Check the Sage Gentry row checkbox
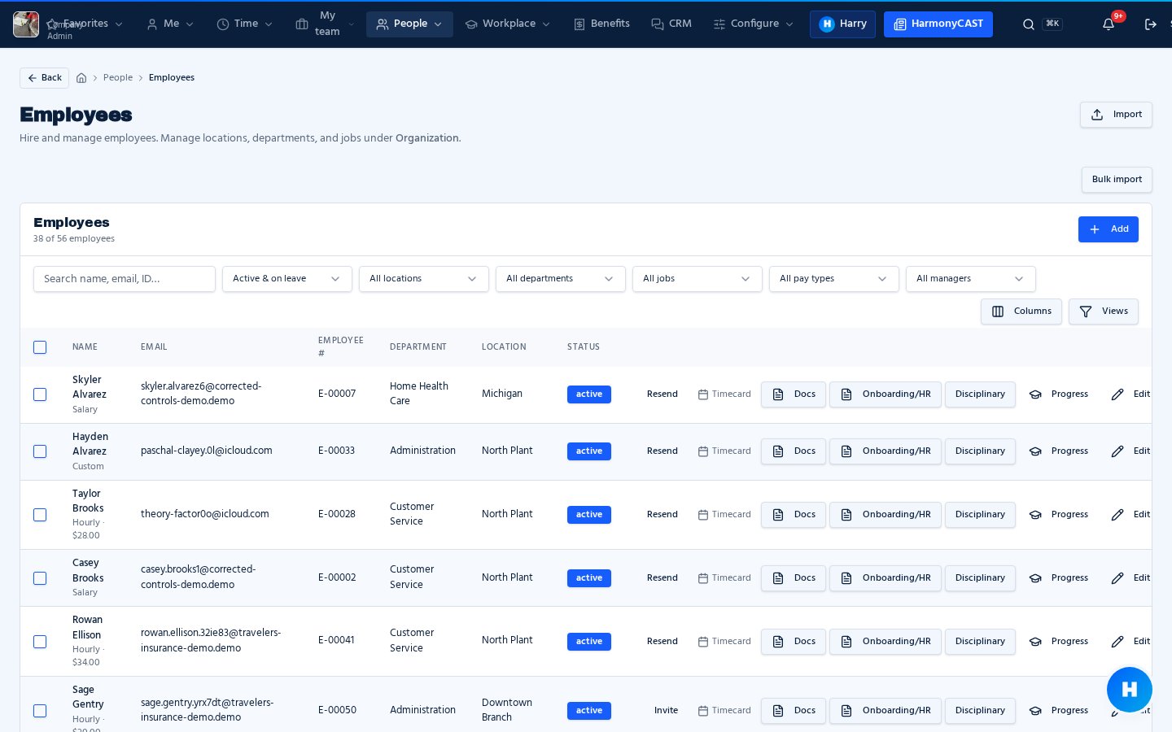The image size is (1172, 732). point(40,711)
